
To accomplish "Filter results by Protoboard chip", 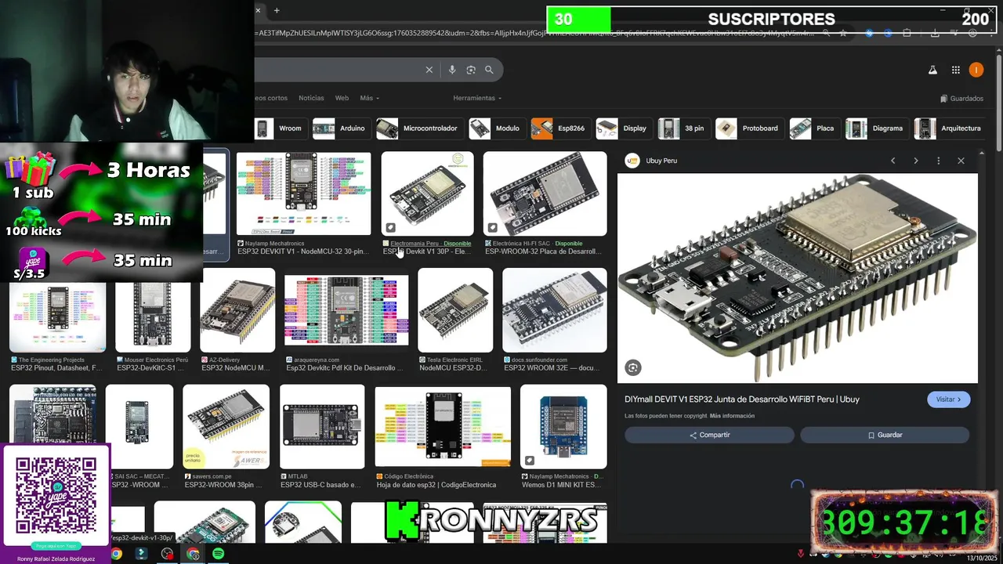I will (748, 128).
